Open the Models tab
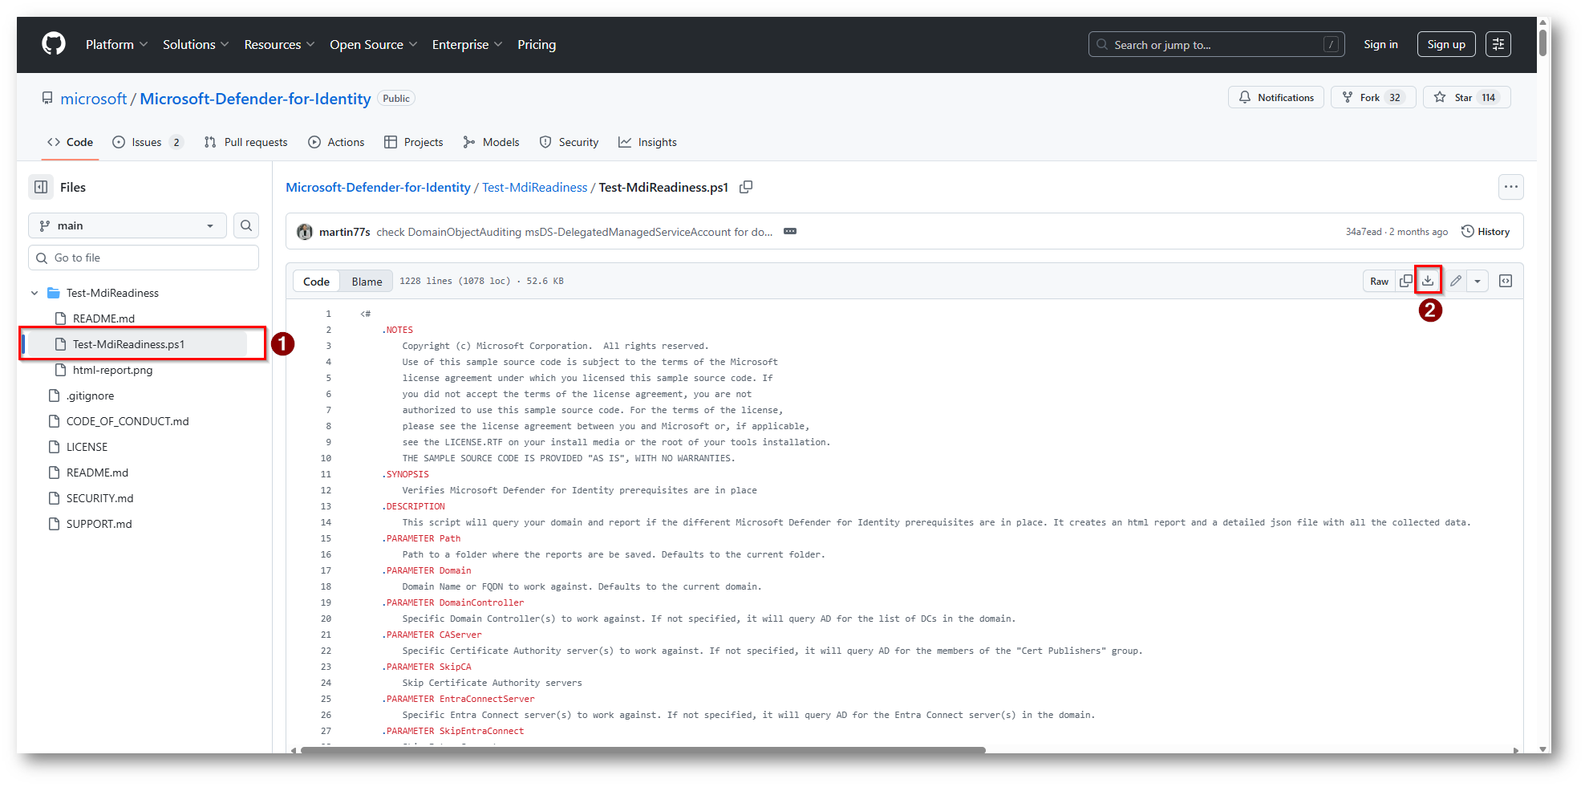The image size is (1585, 787). point(492,142)
